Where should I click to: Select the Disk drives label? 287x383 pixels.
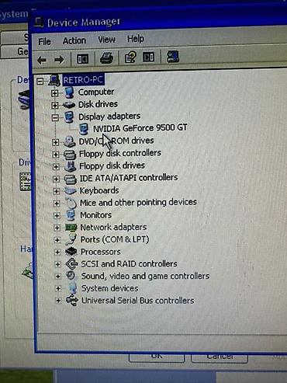point(98,104)
